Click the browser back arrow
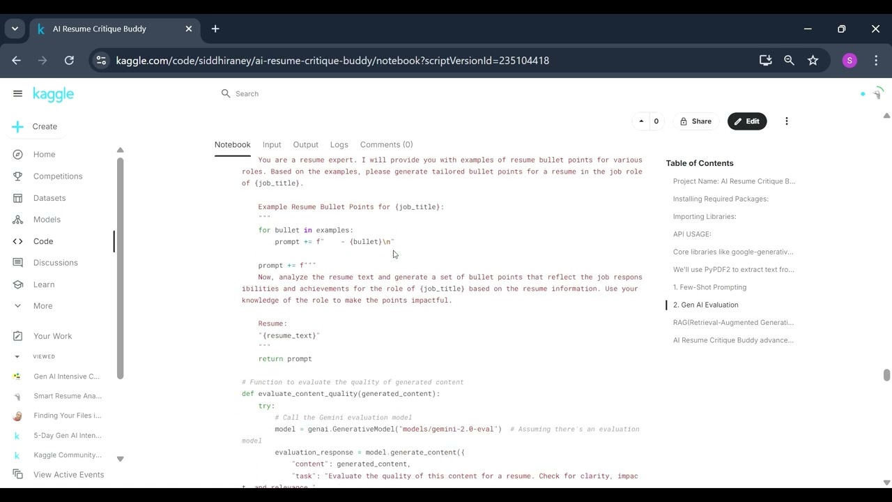 (16, 61)
